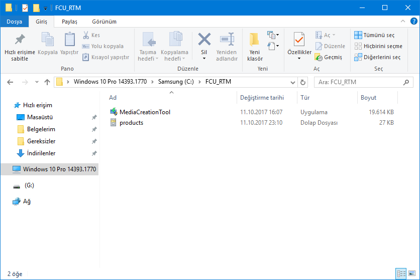
Task: Create a Yeni klasör
Action: [255, 47]
